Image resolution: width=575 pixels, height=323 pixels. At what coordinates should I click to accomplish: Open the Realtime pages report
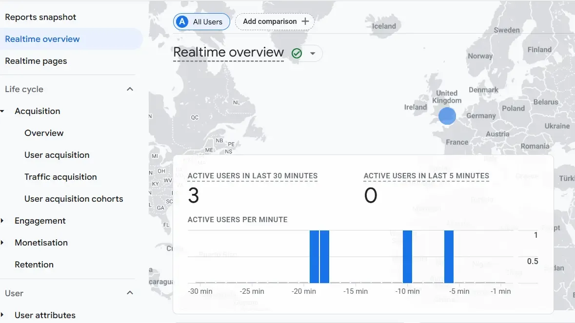pos(36,61)
